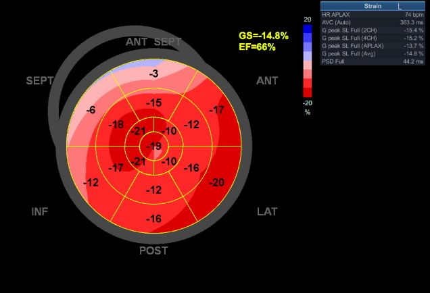Screen dimensions: 430x293
Task: Click the GS=-14.8% global strain text
Action: pos(264,35)
